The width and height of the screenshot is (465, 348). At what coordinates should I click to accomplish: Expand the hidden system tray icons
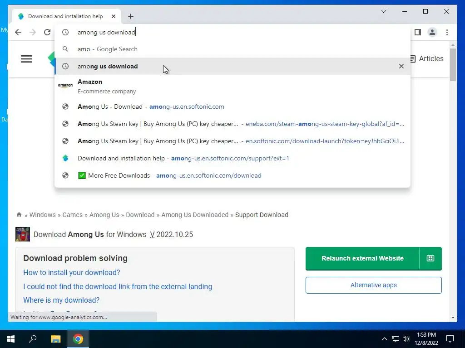click(x=384, y=339)
